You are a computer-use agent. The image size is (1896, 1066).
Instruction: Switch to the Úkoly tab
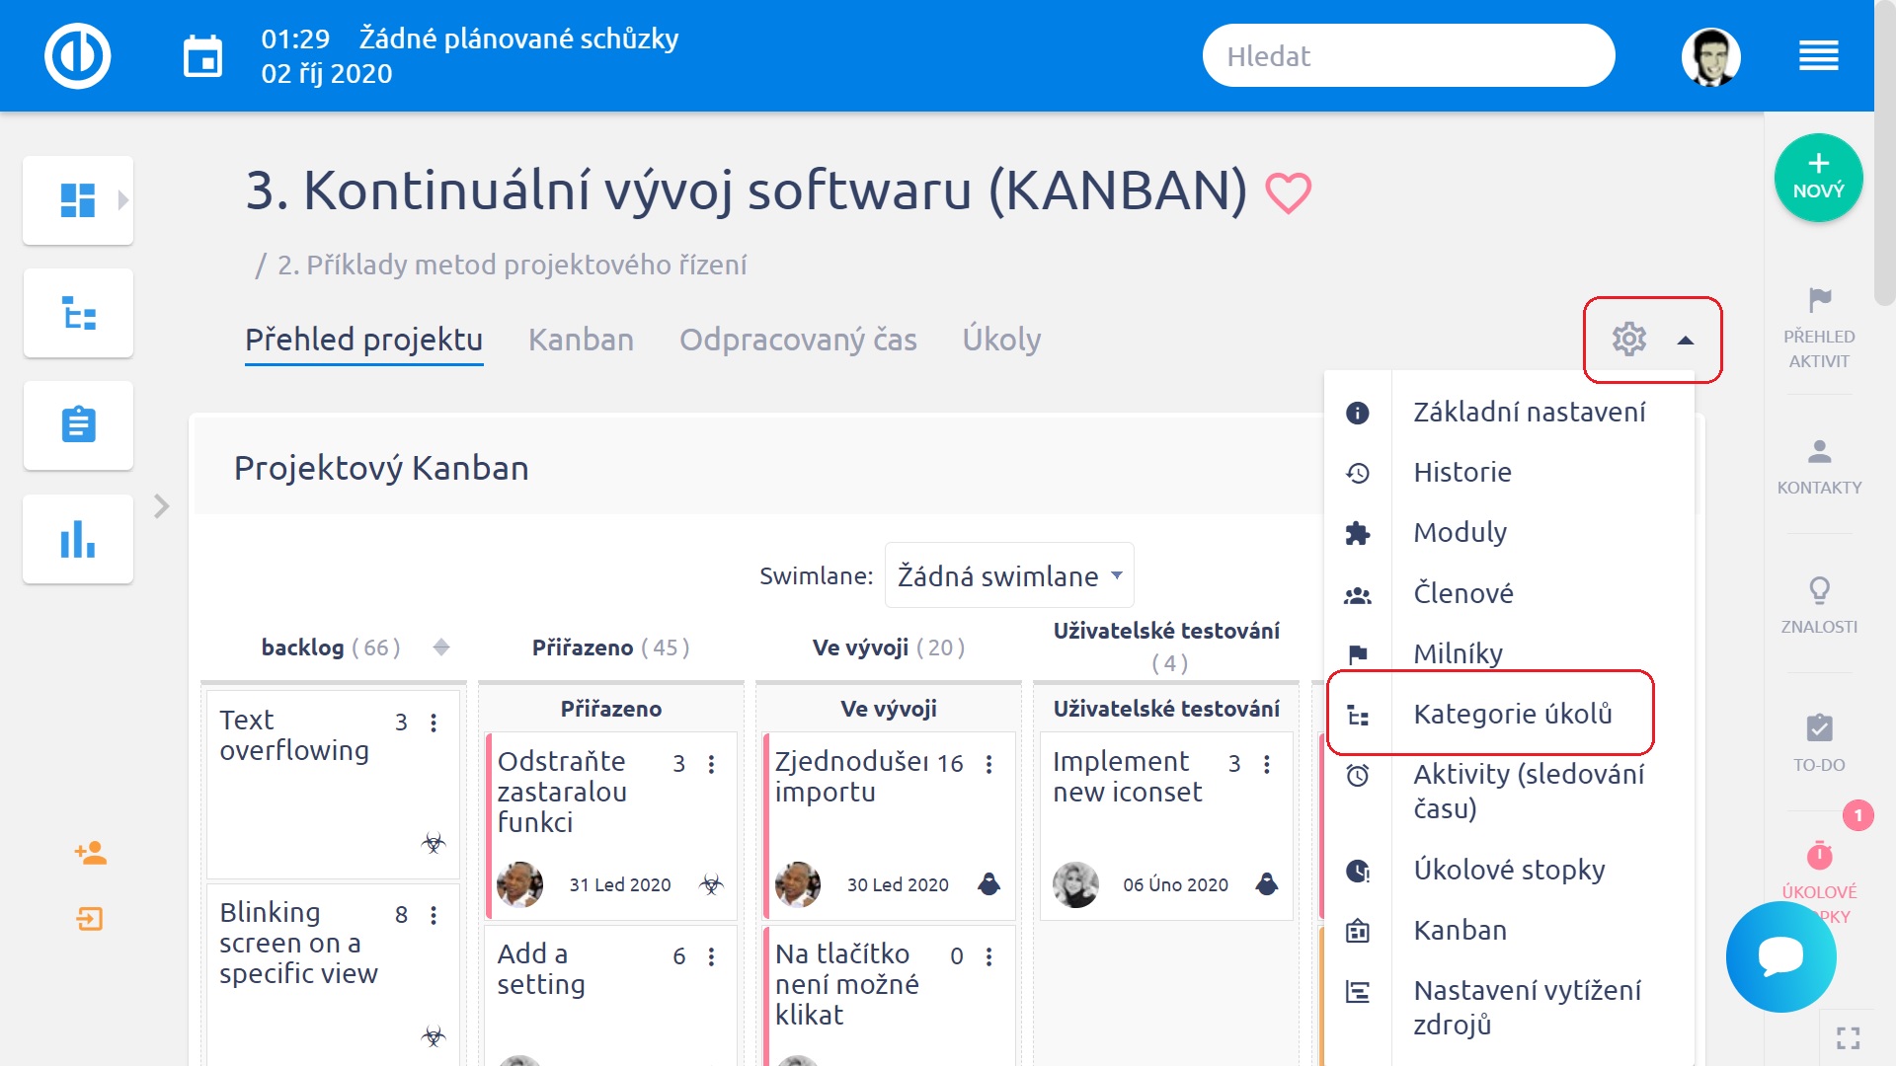[1001, 340]
